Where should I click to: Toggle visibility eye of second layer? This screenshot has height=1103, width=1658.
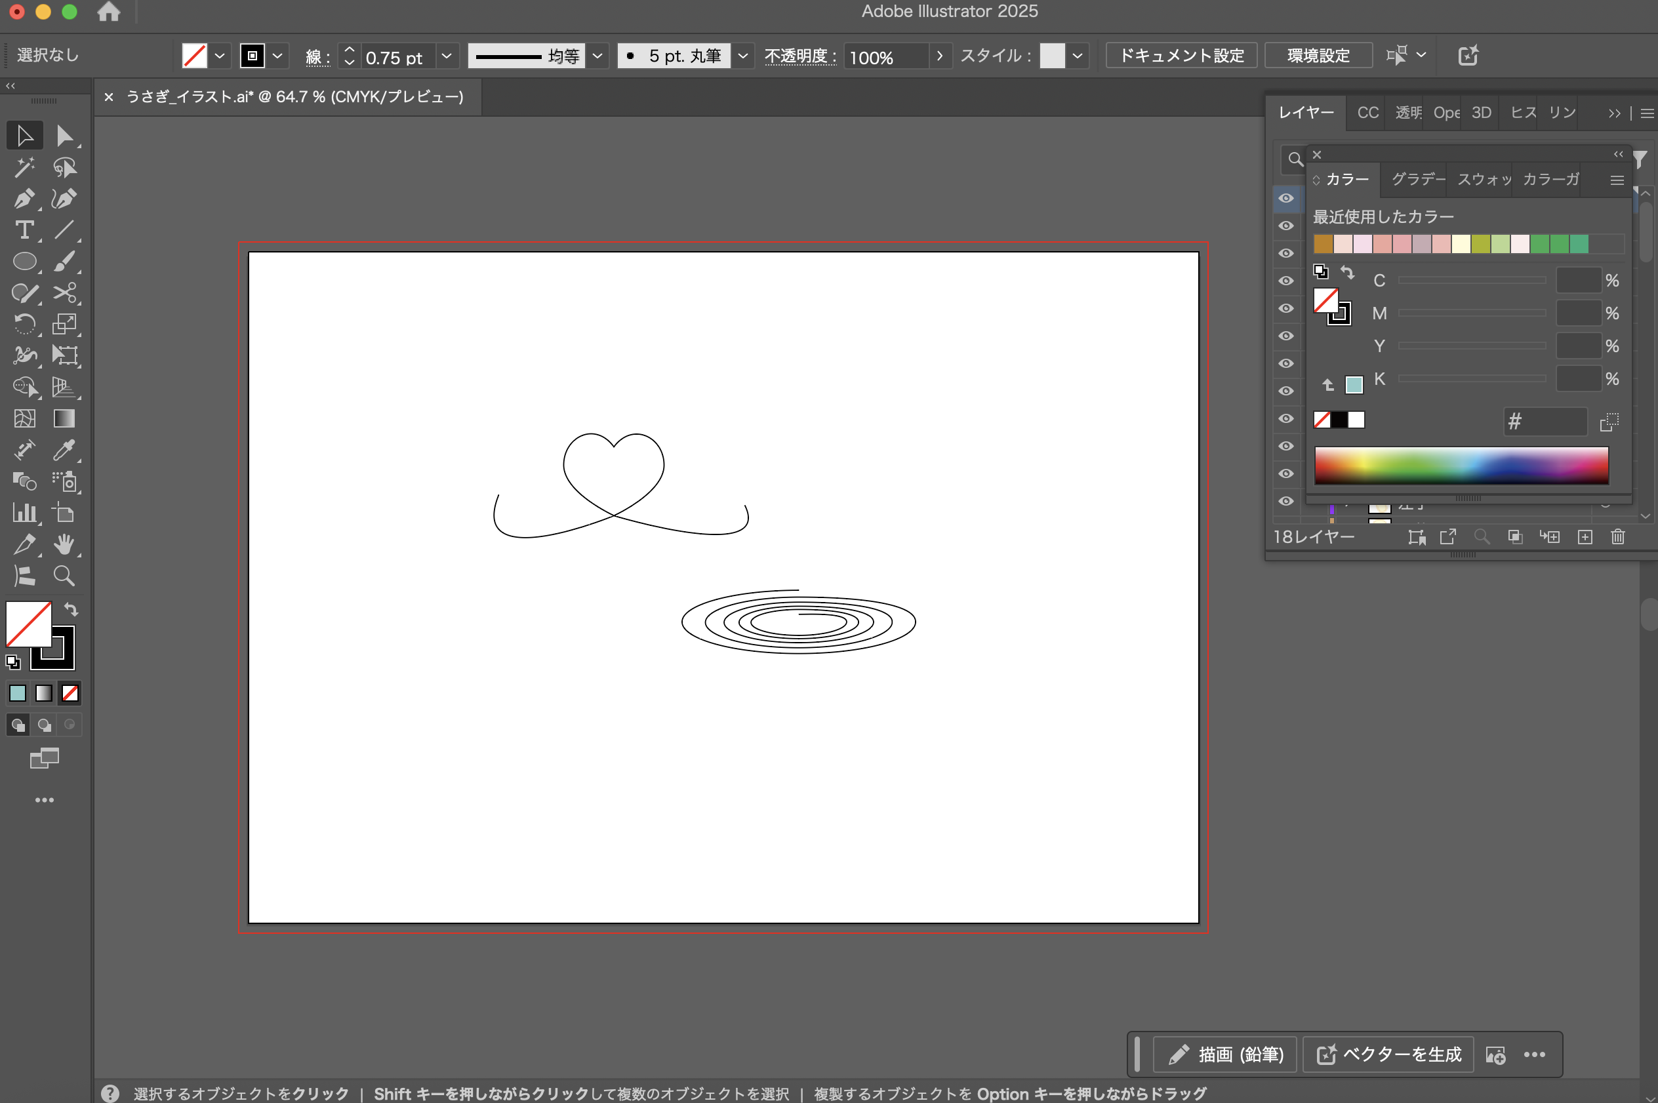1286,225
